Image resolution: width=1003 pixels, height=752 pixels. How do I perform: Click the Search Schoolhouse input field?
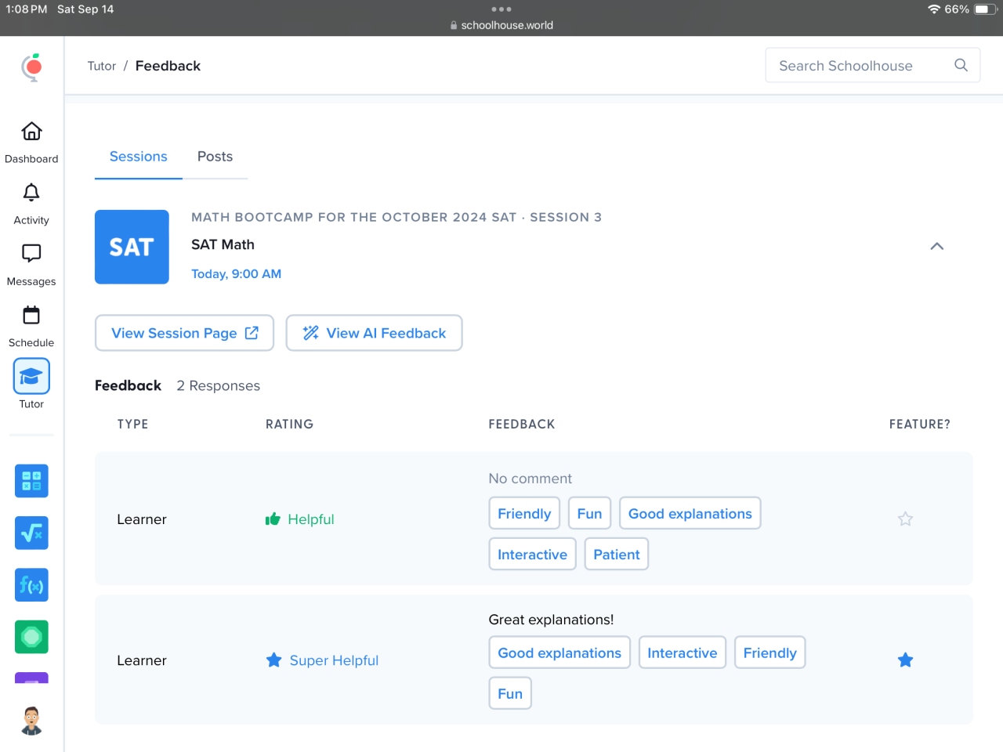873,65
